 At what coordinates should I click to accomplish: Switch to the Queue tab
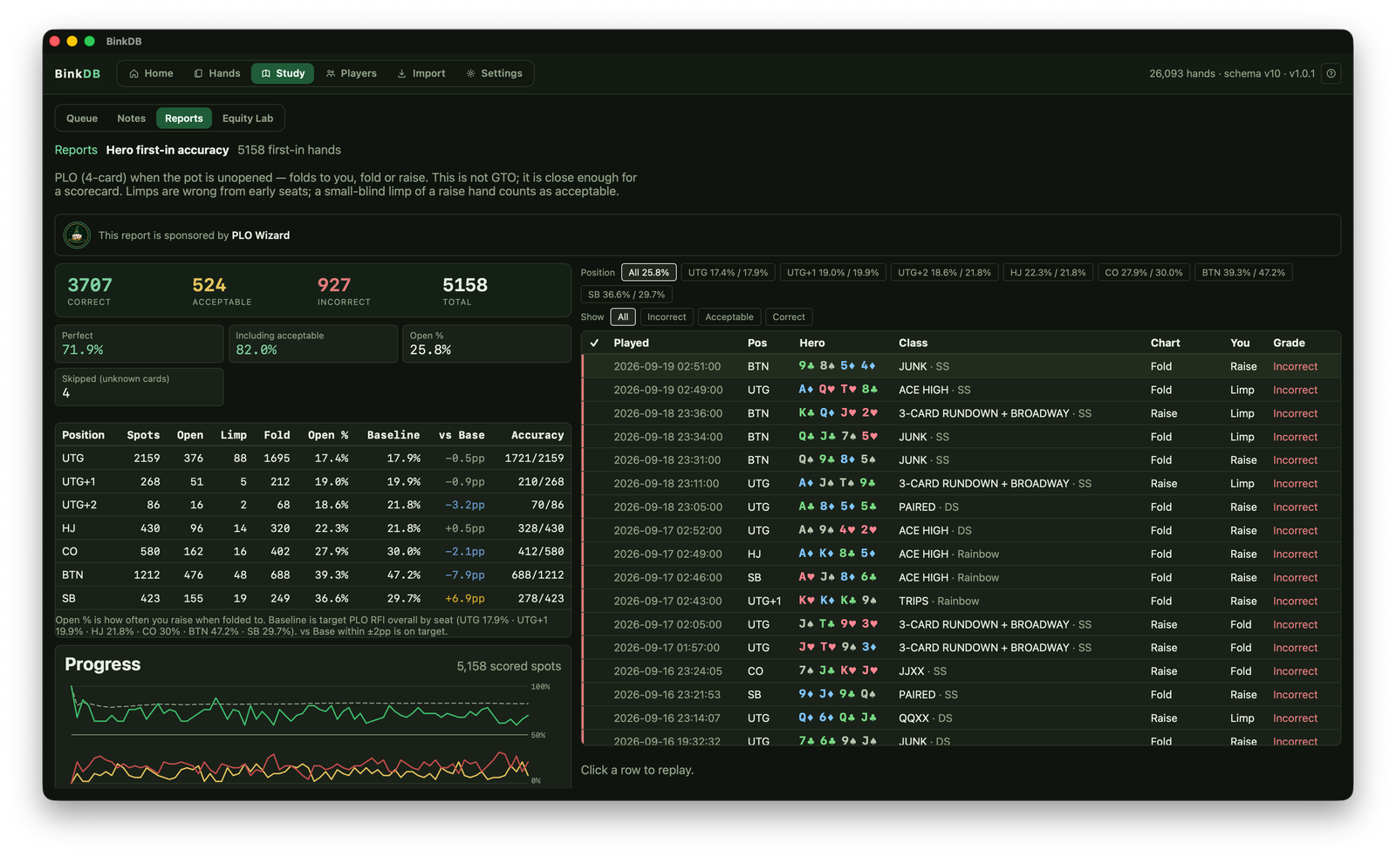coord(82,119)
